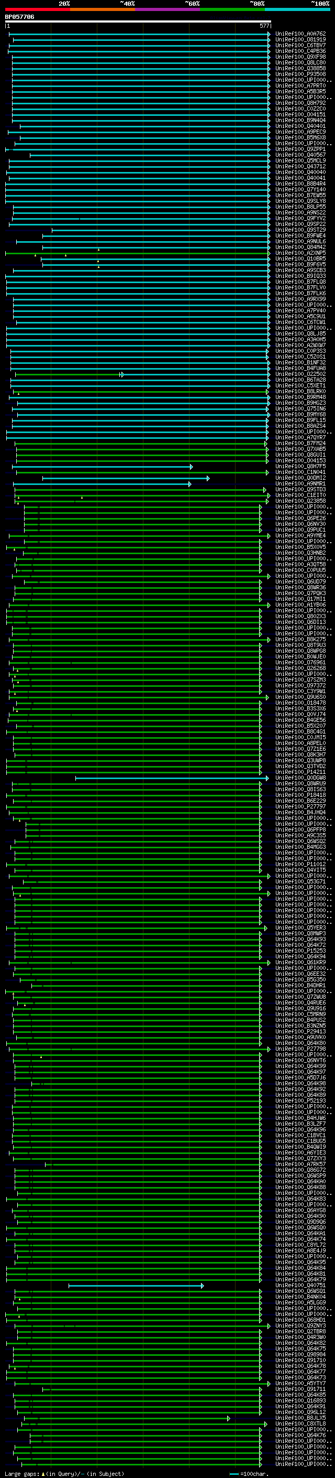Image resolution: width=335 pixels, height=1478 pixels.
Task: Select the UniRef100_A9NS22 label
Action: click(300, 212)
